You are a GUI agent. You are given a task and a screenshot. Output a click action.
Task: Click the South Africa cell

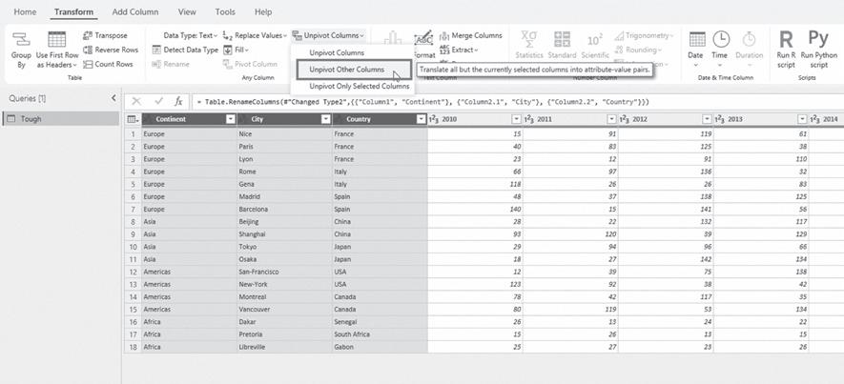click(x=380, y=334)
